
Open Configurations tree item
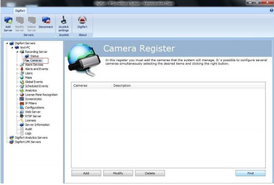click(x=34, y=107)
